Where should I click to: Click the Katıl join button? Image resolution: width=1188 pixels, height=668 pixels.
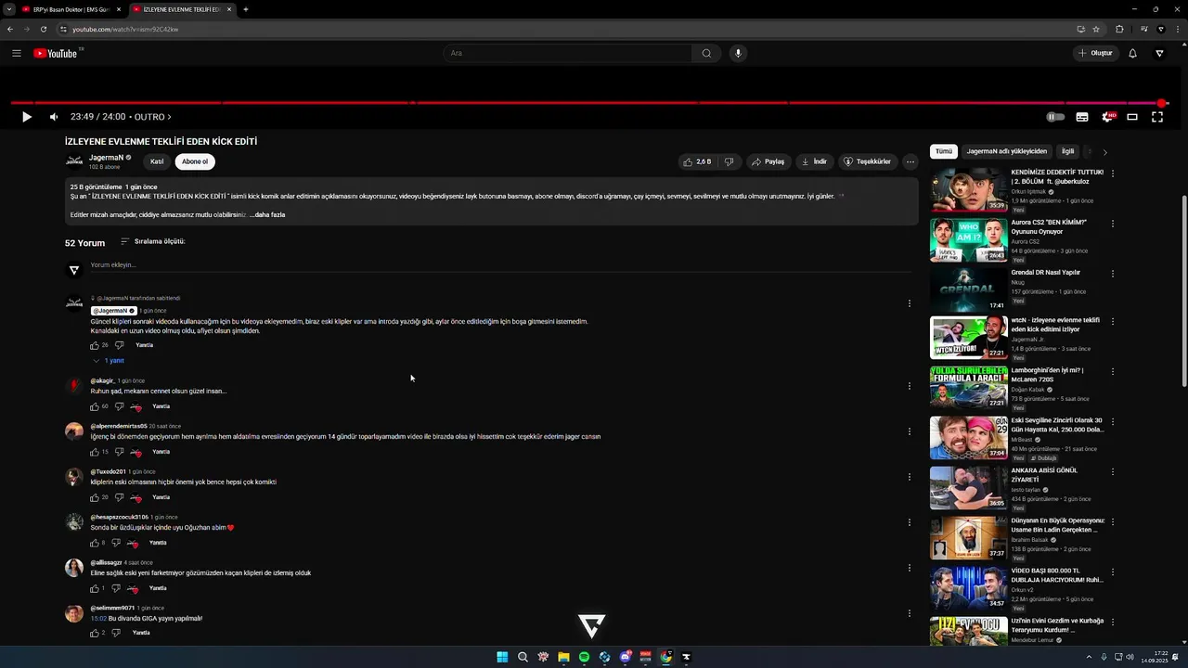coord(157,161)
